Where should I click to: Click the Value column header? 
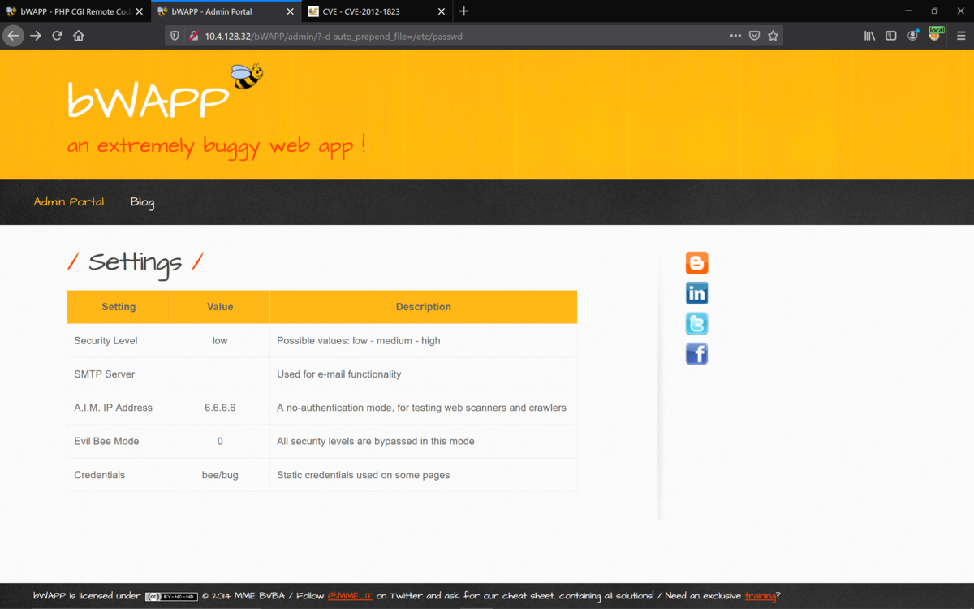pos(220,307)
